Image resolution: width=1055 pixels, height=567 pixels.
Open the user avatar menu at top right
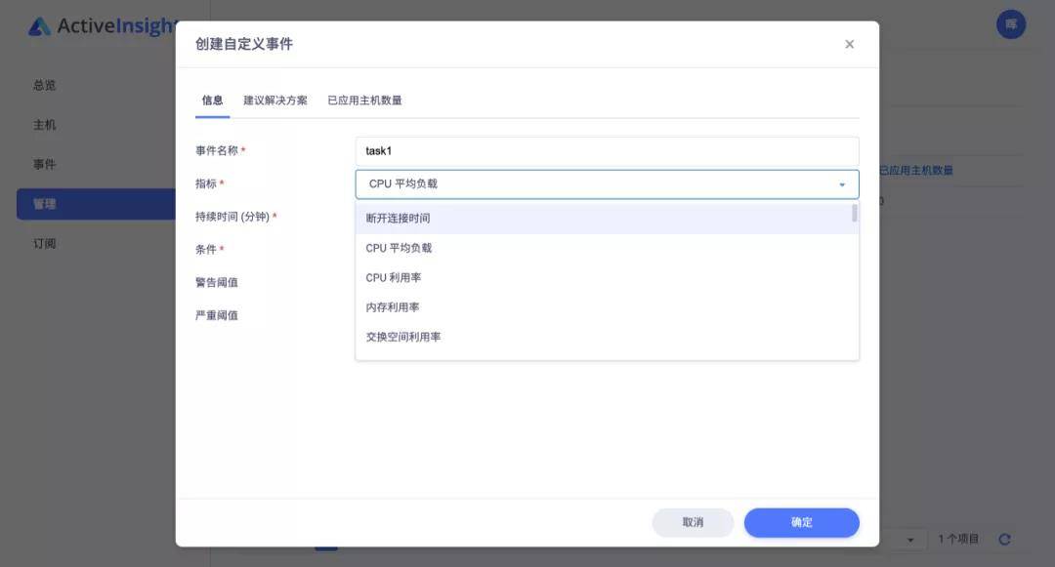pos(1011,24)
